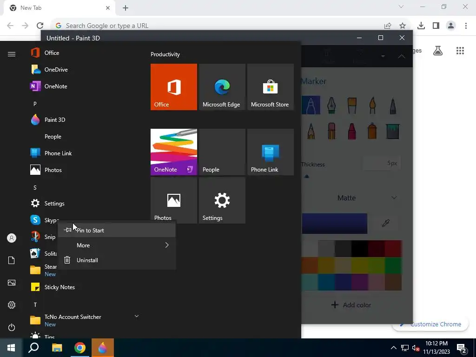
Task: Open the user account icon in Start sidebar
Action: coord(12,238)
